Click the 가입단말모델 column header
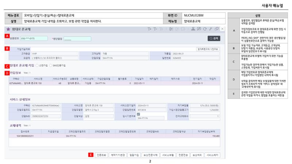Image resolution: width=292 pixels, height=164 pixels. point(104,79)
